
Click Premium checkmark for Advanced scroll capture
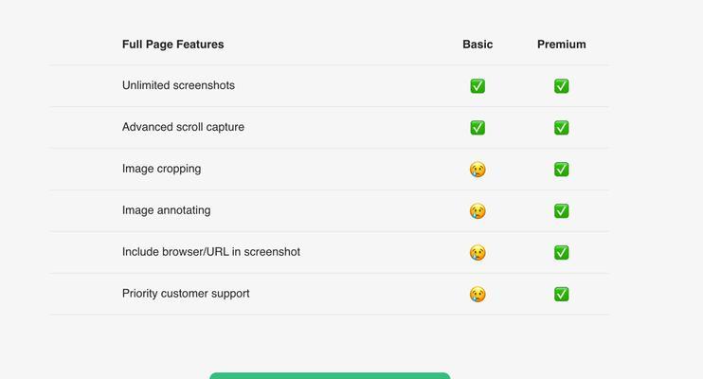(x=561, y=127)
